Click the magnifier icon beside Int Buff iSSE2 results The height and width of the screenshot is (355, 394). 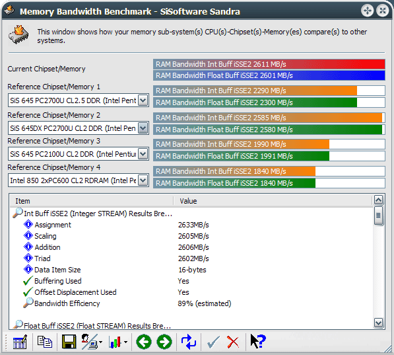pyautogui.click(x=18, y=213)
